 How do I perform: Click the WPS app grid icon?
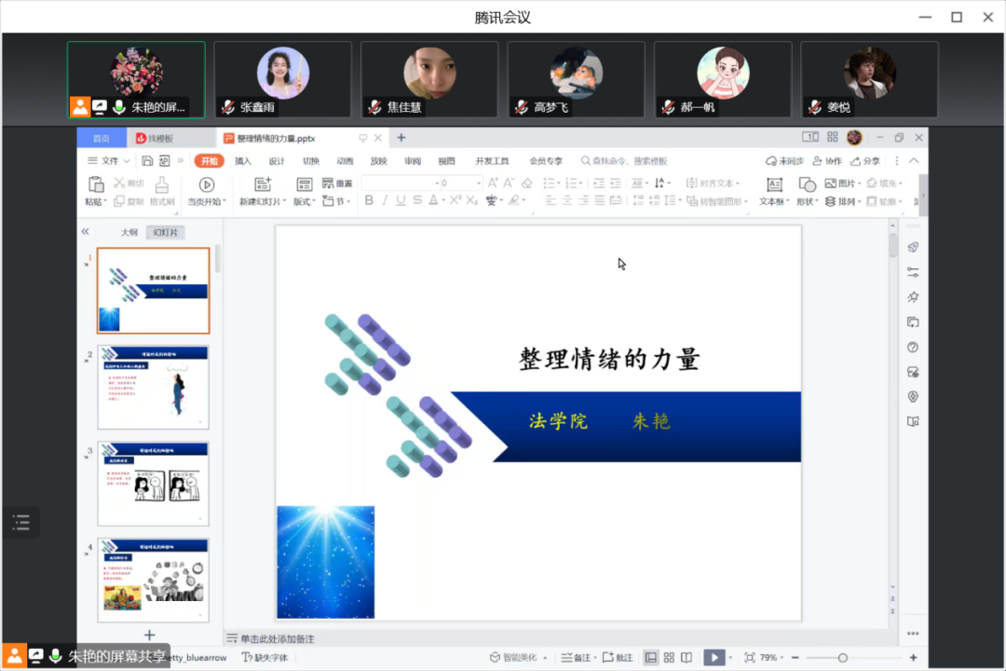pos(833,137)
